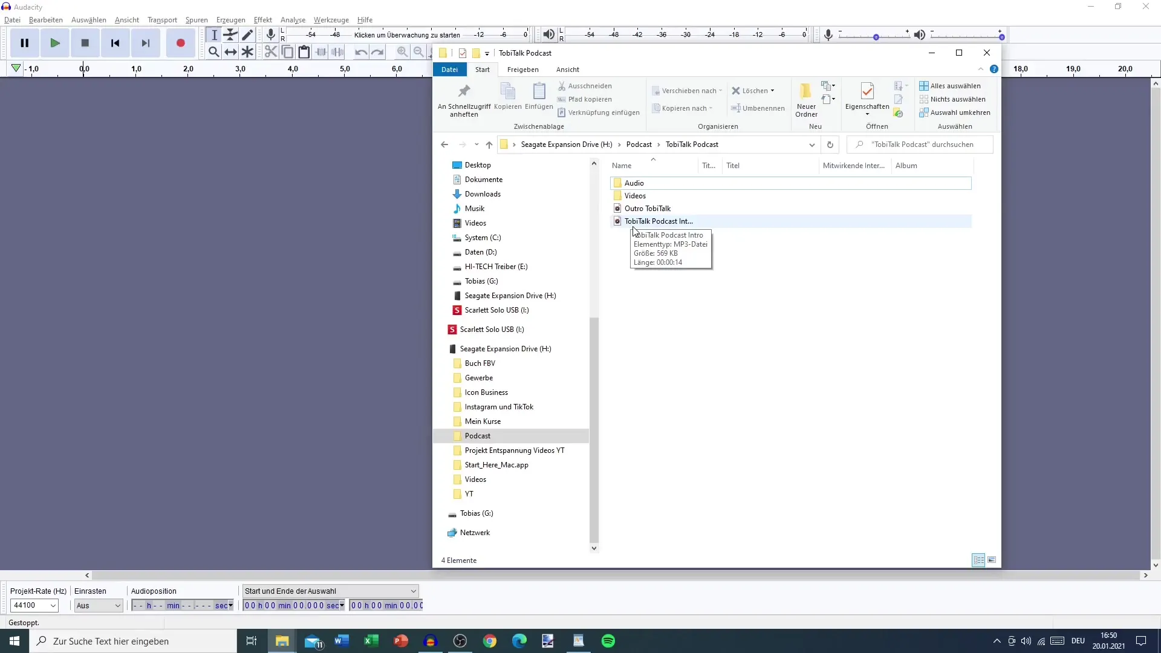Image resolution: width=1161 pixels, height=653 pixels.
Task: Select the Time Shift tool
Action: (231, 52)
